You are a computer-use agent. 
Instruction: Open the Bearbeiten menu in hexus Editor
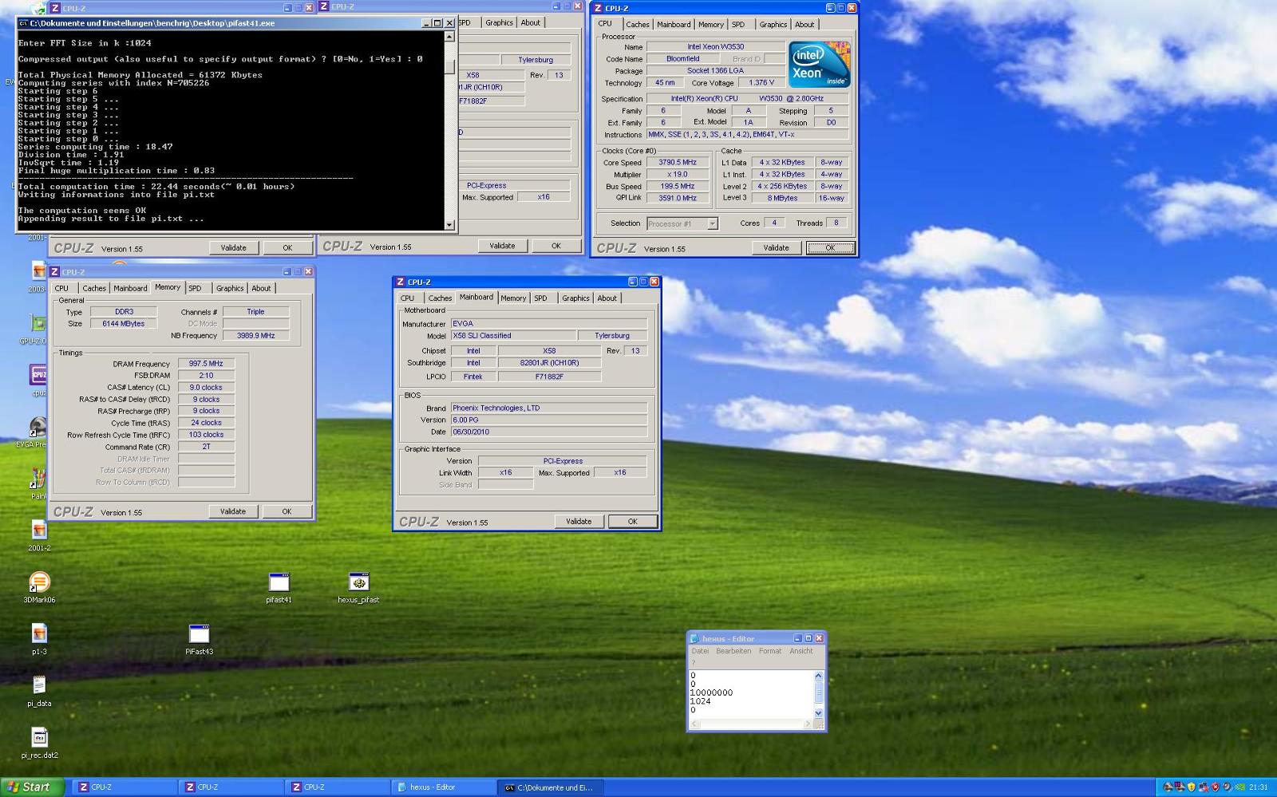733,651
